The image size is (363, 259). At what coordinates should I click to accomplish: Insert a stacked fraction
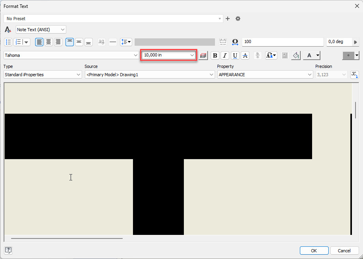click(258, 55)
